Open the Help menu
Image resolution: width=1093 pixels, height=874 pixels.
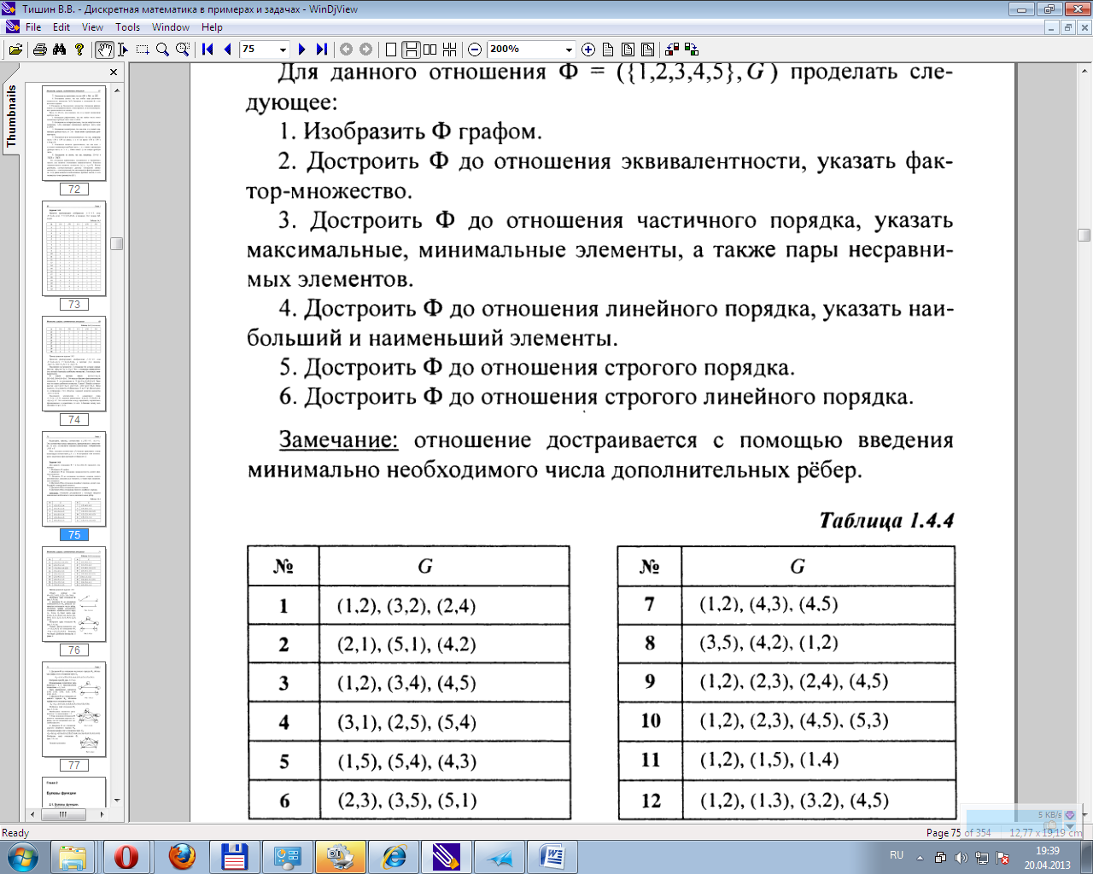click(212, 27)
